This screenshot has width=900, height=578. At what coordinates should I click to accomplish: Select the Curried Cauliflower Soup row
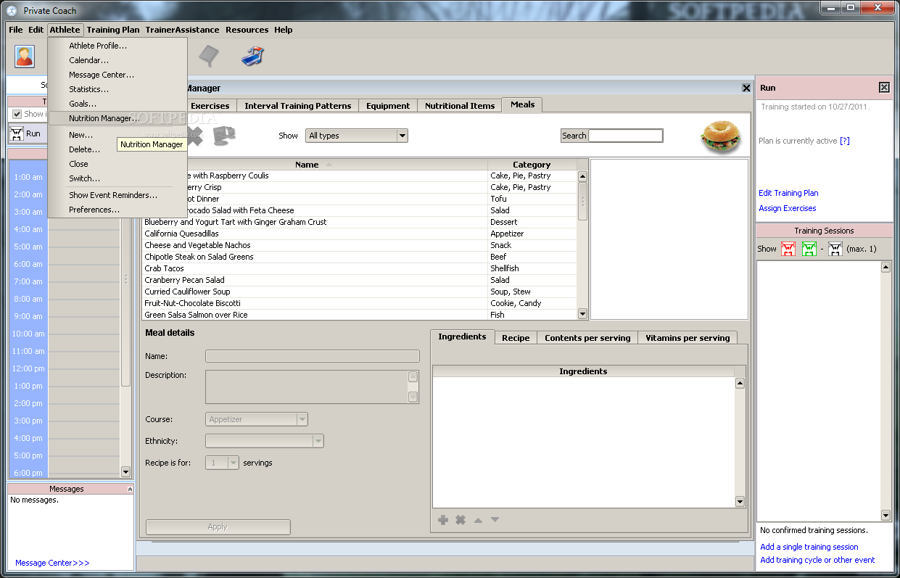pos(360,292)
